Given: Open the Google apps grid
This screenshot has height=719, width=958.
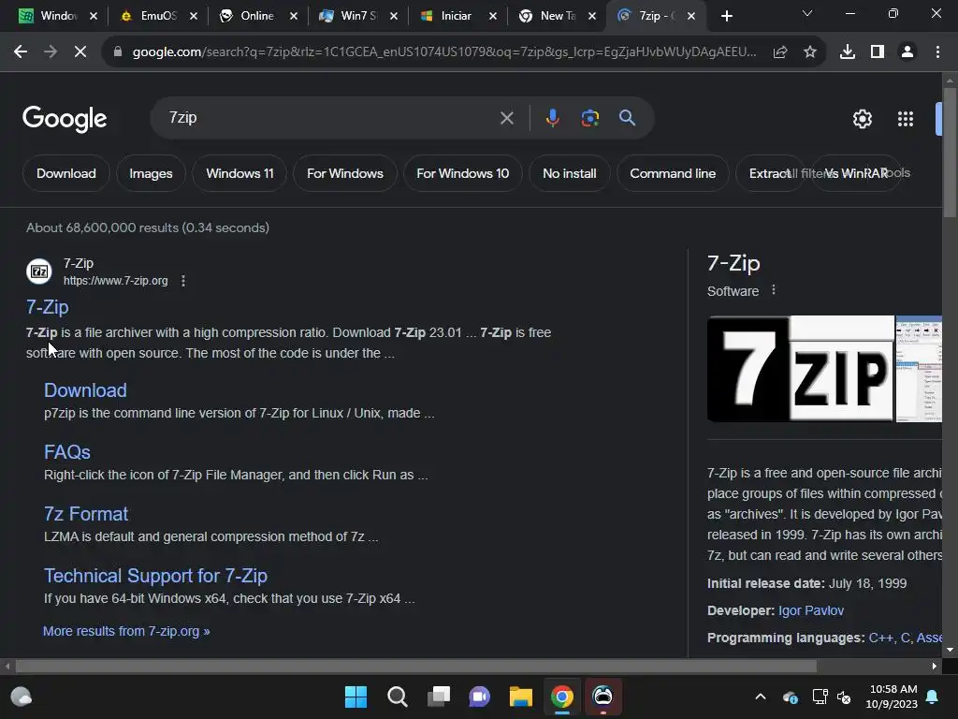Looking at the screenshot, I should (906, 119).
